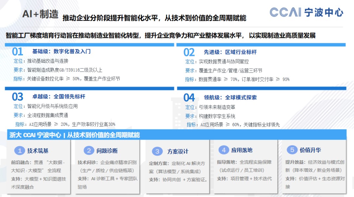Click the line "定位：智能化升级与系统级应用"
Screen dimensions: 354x197
pyautogui.click(x=46, y=106)
